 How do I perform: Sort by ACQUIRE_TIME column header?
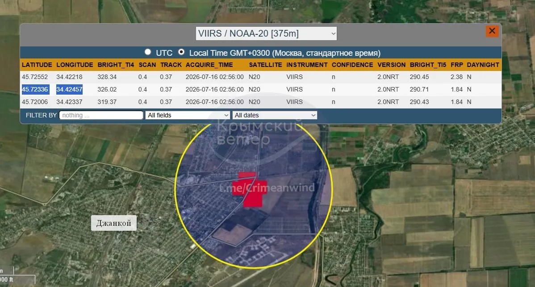pyautogui.click(x=209, y=65)
